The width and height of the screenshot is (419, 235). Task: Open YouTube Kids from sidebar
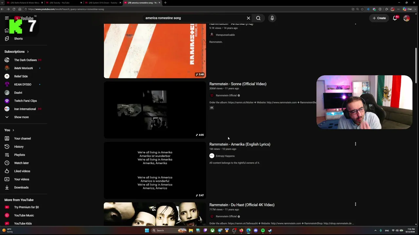(x=23, y=224)
